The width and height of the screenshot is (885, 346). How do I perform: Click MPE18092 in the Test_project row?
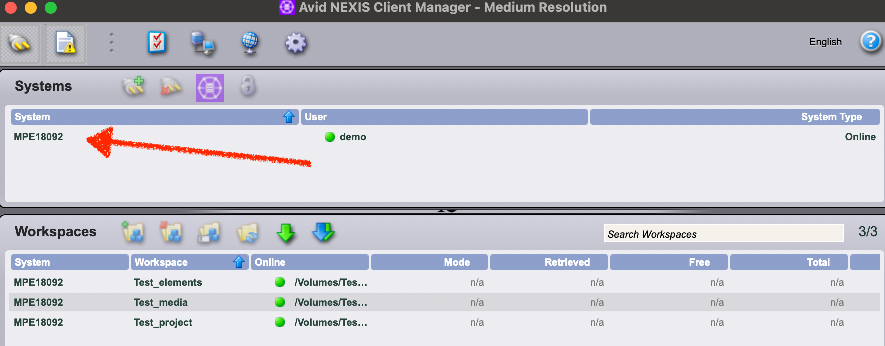pyautogui.click(x=38, y=322)
